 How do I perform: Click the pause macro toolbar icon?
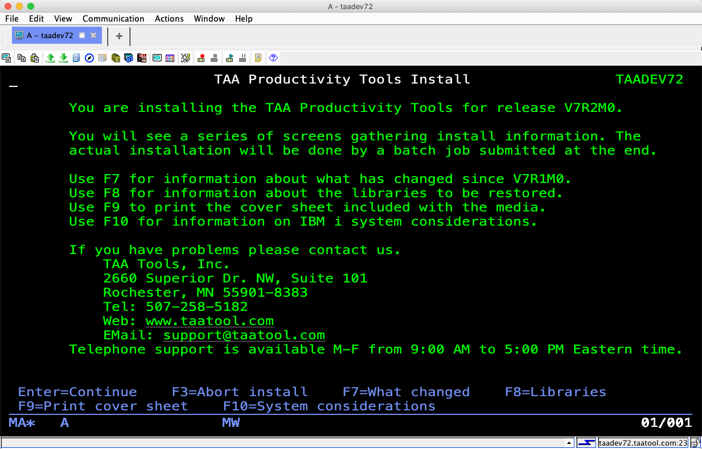[x=243, y=58]
